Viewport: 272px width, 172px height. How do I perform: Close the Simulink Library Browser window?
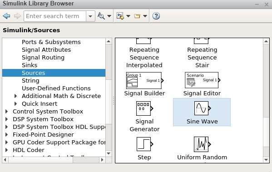click(267, 4)
